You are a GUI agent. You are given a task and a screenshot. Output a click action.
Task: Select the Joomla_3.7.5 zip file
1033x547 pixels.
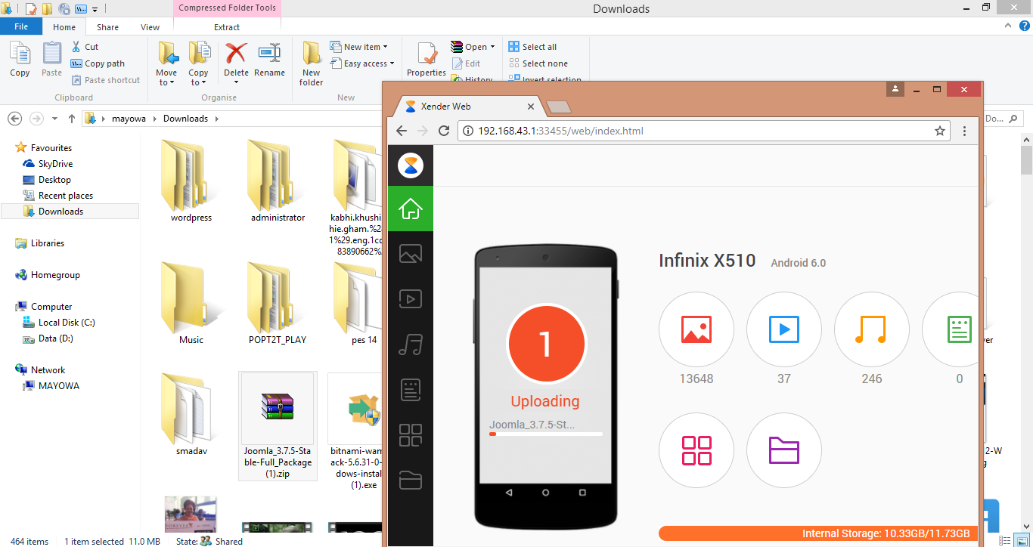pos(278,426)
